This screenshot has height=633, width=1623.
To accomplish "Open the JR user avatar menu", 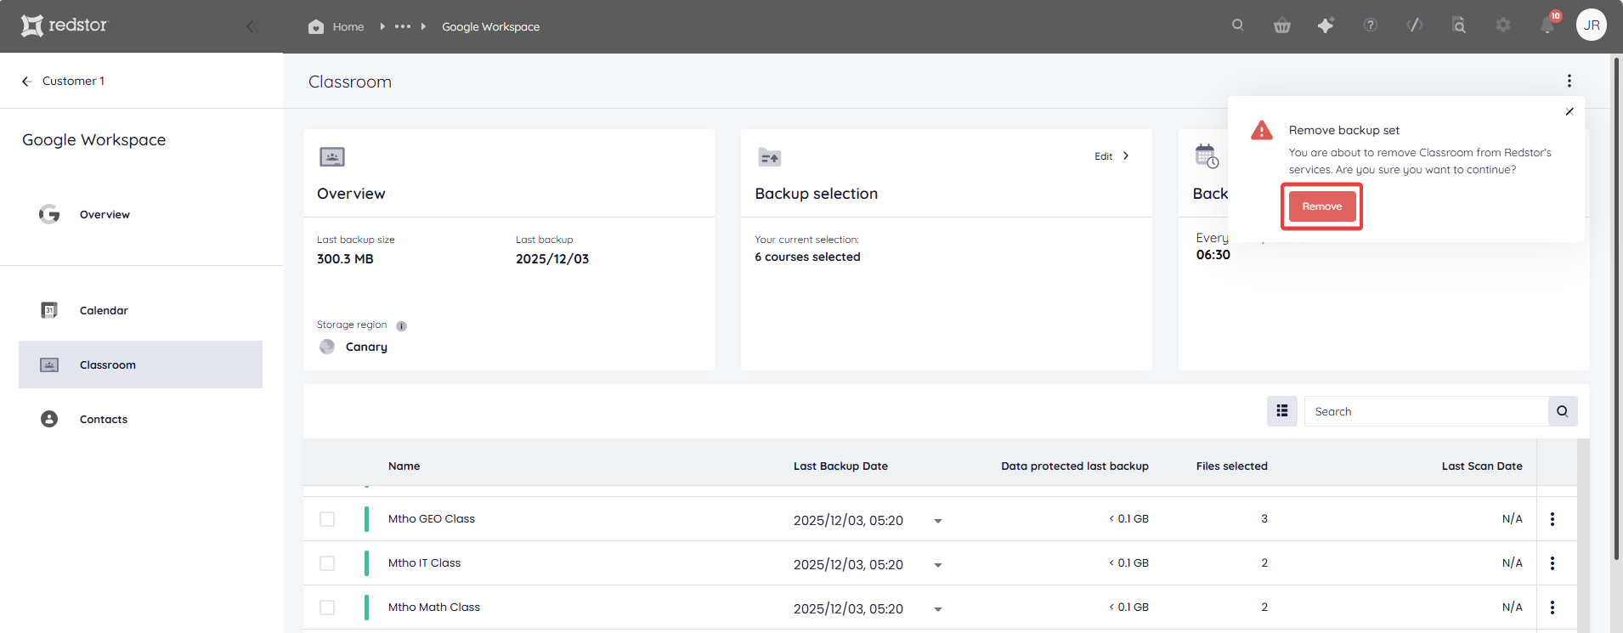I will 1592,25.
